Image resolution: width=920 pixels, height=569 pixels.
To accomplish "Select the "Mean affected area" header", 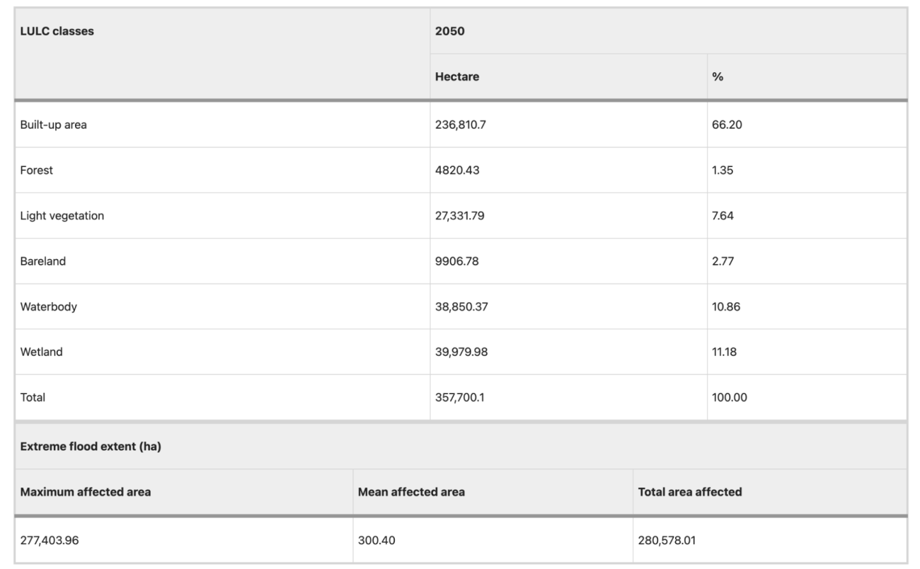I will click(411, 492).
